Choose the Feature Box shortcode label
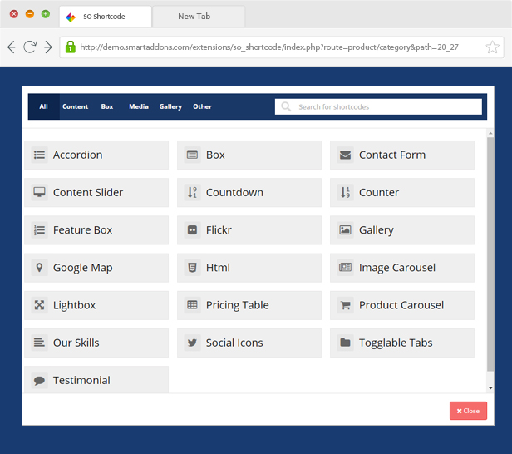 coord(82,230)
